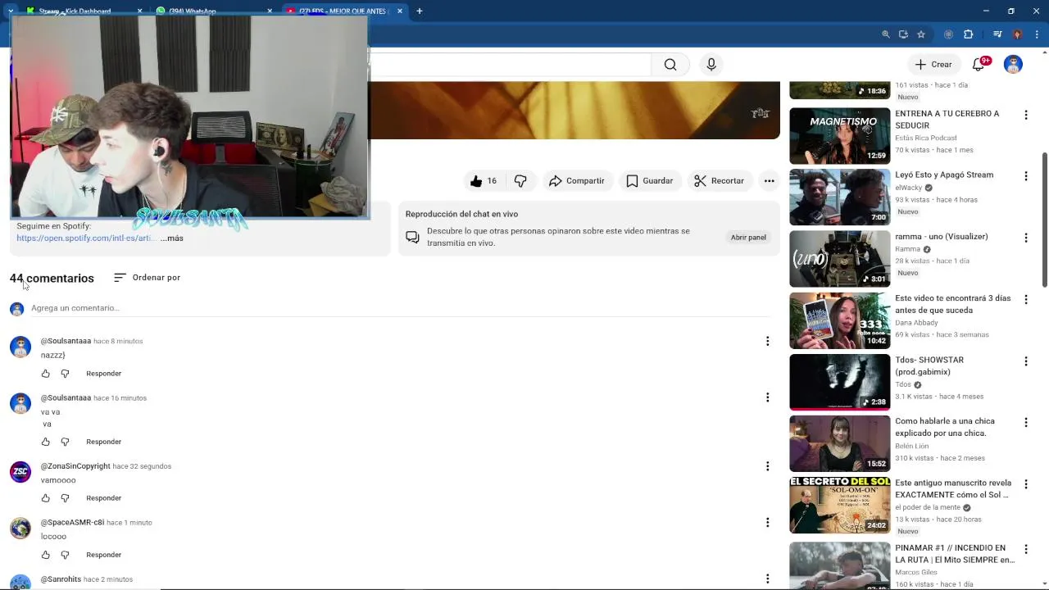Dislike the 'vamoooo' comment

(x=66, y=498)
